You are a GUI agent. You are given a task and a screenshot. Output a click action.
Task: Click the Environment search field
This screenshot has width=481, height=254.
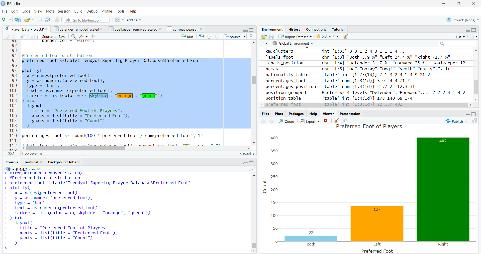(457, 44)
